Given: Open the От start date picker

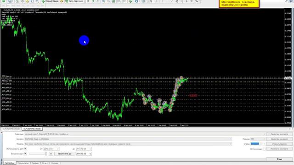Looking at the screenshot, I should tap(57, 148).
